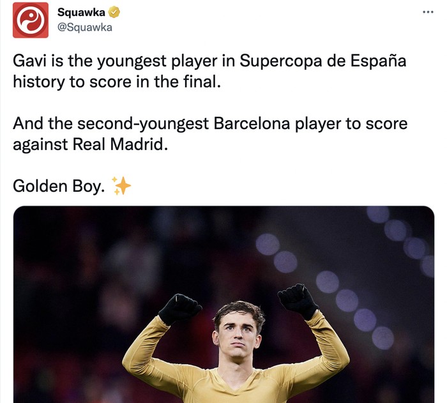Click the "Golden Boy." text
Image resolution: width=447 pixels, height=403 pixels.
(x=59, y=186)
